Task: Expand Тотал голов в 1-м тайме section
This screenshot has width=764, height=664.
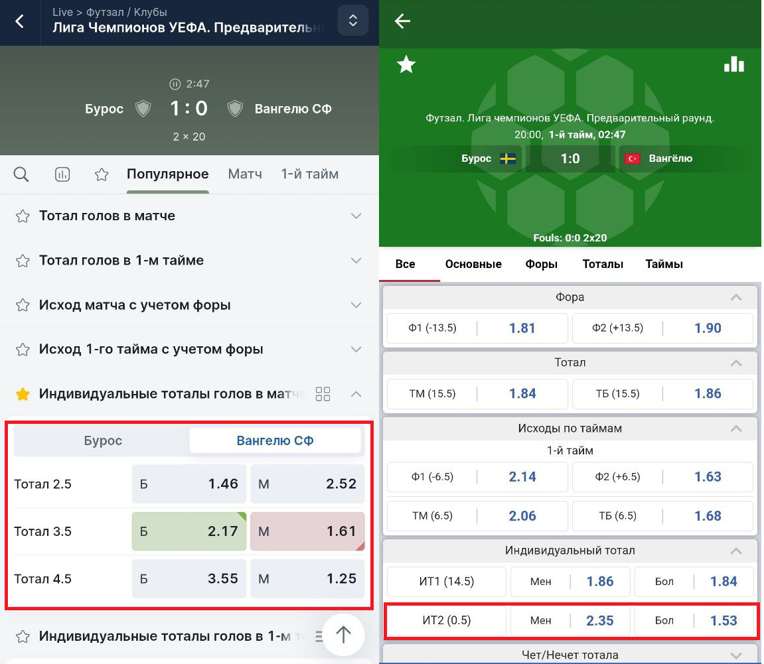Action: point(356,261)
